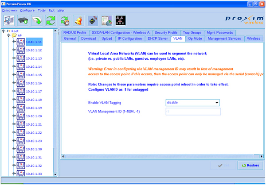Switch to the Upload tab
The image size is (266, 185).
pos(107,39)
